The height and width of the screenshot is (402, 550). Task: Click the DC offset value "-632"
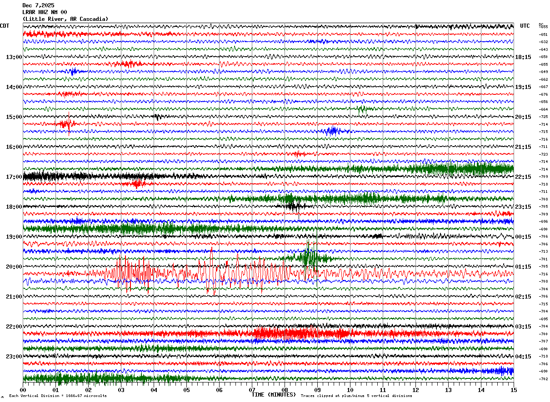click(x=543, y=42)
